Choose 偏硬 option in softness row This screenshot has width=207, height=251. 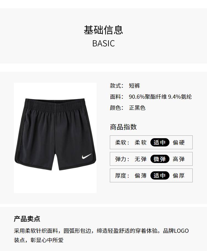pyautogui.click(x=179, y=143)
